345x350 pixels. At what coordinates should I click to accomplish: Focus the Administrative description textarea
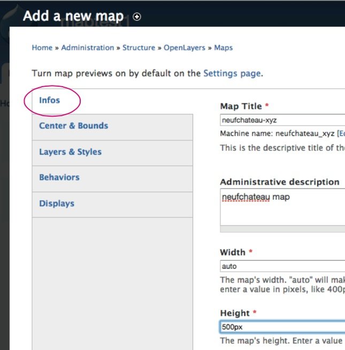(282, 206)
